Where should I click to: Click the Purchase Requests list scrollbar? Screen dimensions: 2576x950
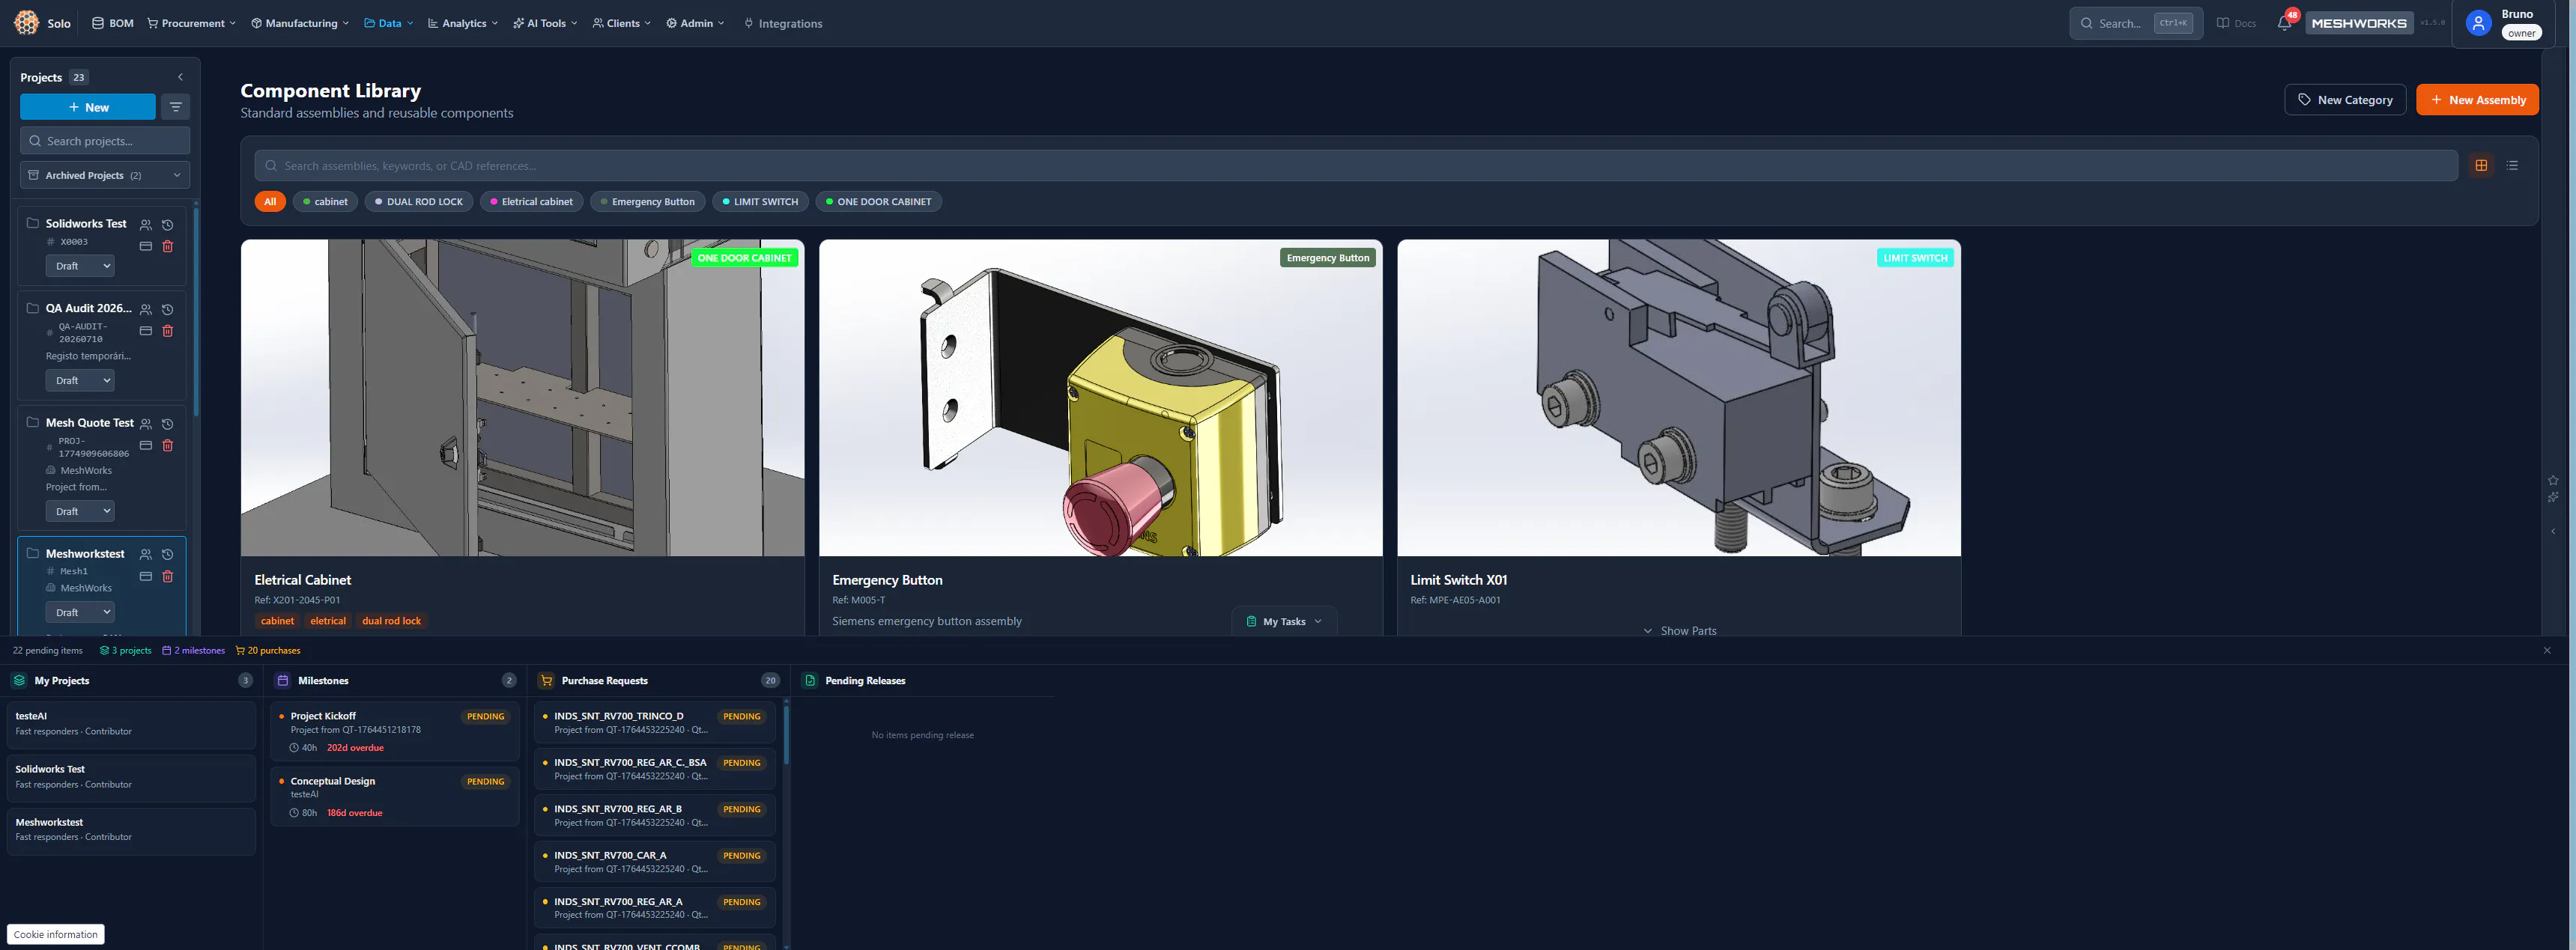[x=786, y=734]
